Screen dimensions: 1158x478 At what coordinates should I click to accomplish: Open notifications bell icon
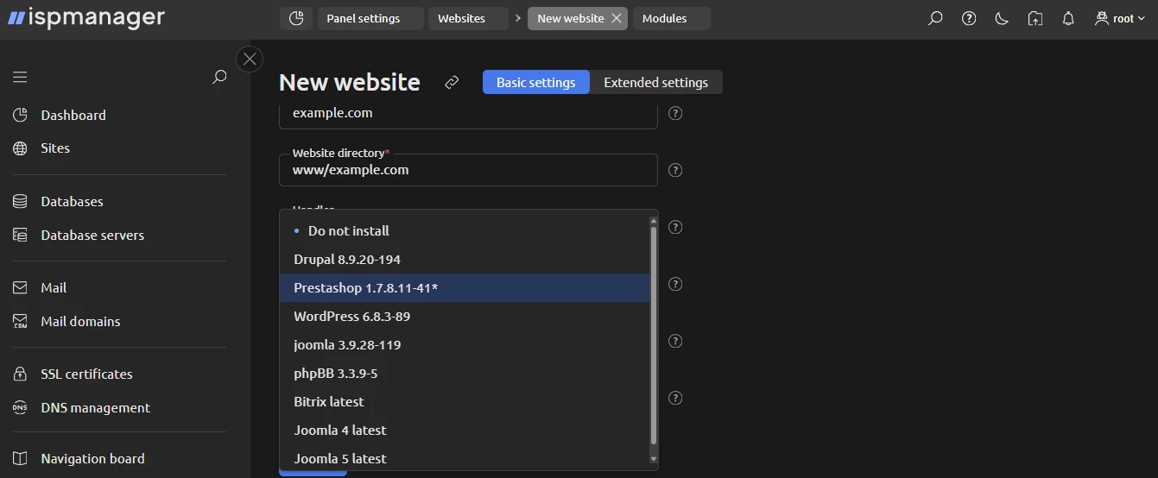click(x=1068, y=18)
